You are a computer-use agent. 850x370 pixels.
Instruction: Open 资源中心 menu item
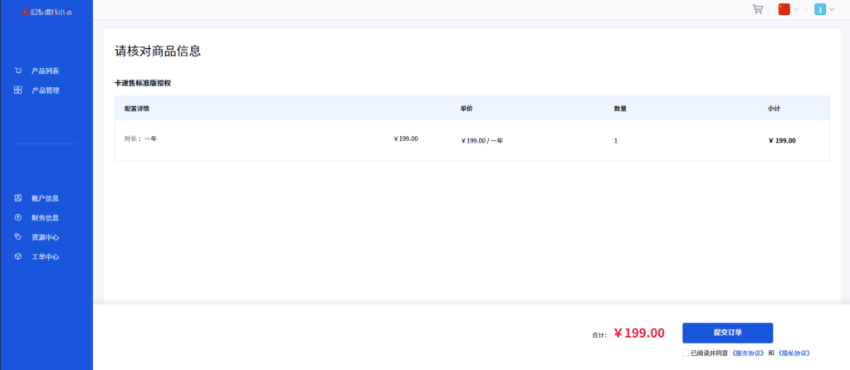(46, 237)
